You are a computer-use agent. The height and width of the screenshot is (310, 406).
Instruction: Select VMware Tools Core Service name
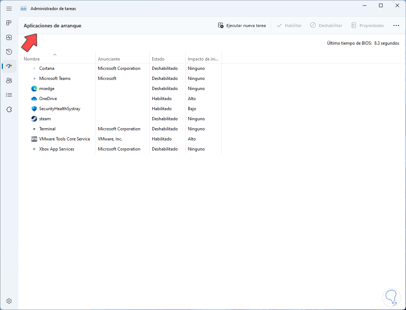pyautogui.click(x=64, y=139)
